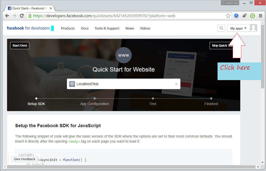This screenshot has width=266, height=171.
Task: Click the address bar URL field
Action: (129, 16)
